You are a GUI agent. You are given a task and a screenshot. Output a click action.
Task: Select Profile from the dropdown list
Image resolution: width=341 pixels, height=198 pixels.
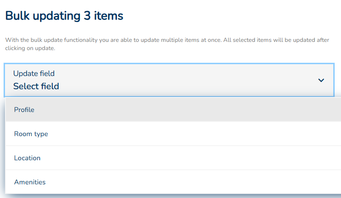pos(24,110)
